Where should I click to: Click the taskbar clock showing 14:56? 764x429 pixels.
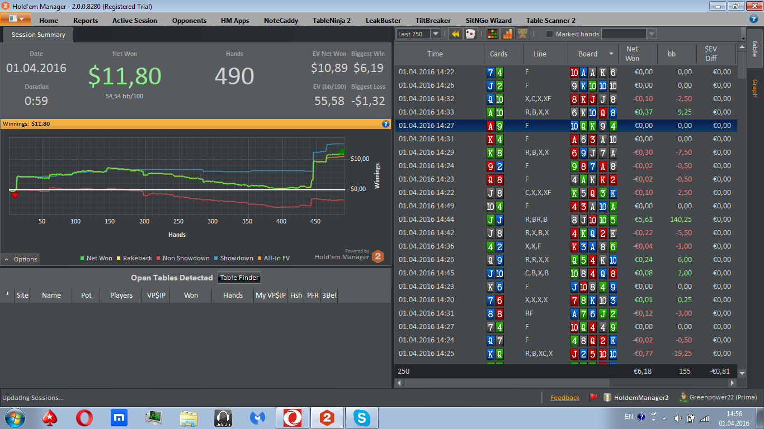(x=733, y=417)
